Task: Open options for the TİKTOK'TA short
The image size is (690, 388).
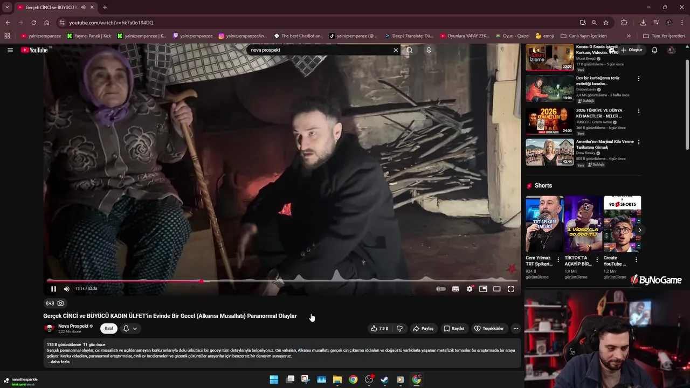Action: coord(597,260)
